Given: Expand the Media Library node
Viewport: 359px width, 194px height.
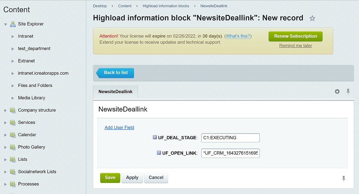Looking at the screenshot, I should tap(13, 98).
